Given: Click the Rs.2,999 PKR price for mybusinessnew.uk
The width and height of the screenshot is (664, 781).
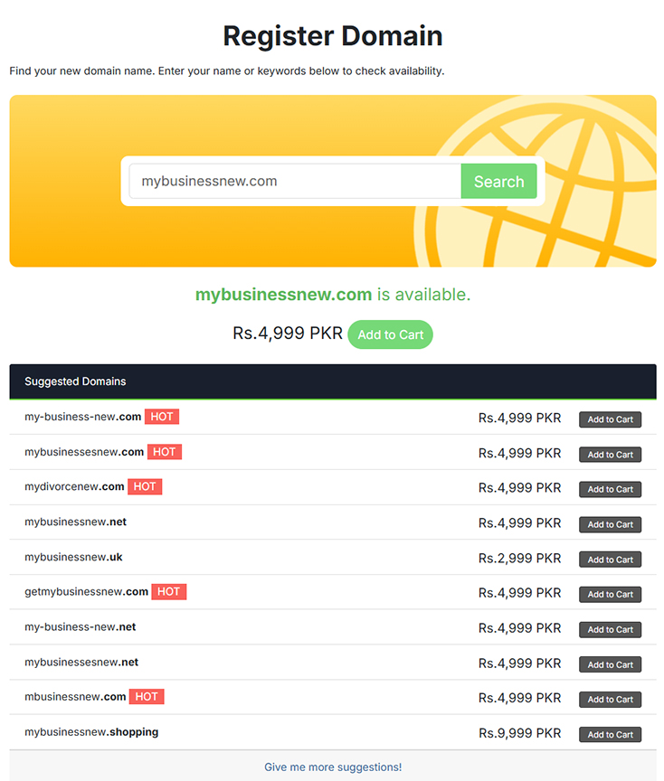Looking at the screenshot, I should point(520,558).
